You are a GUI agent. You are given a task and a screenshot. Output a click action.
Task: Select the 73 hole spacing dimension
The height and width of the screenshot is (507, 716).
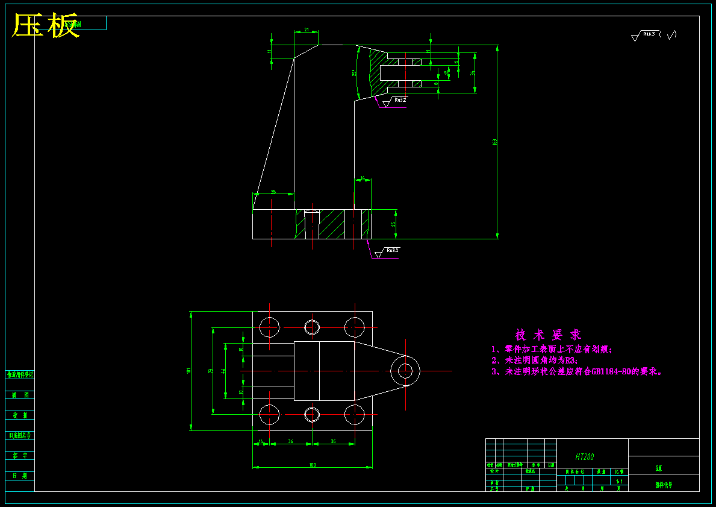(211, 371)
